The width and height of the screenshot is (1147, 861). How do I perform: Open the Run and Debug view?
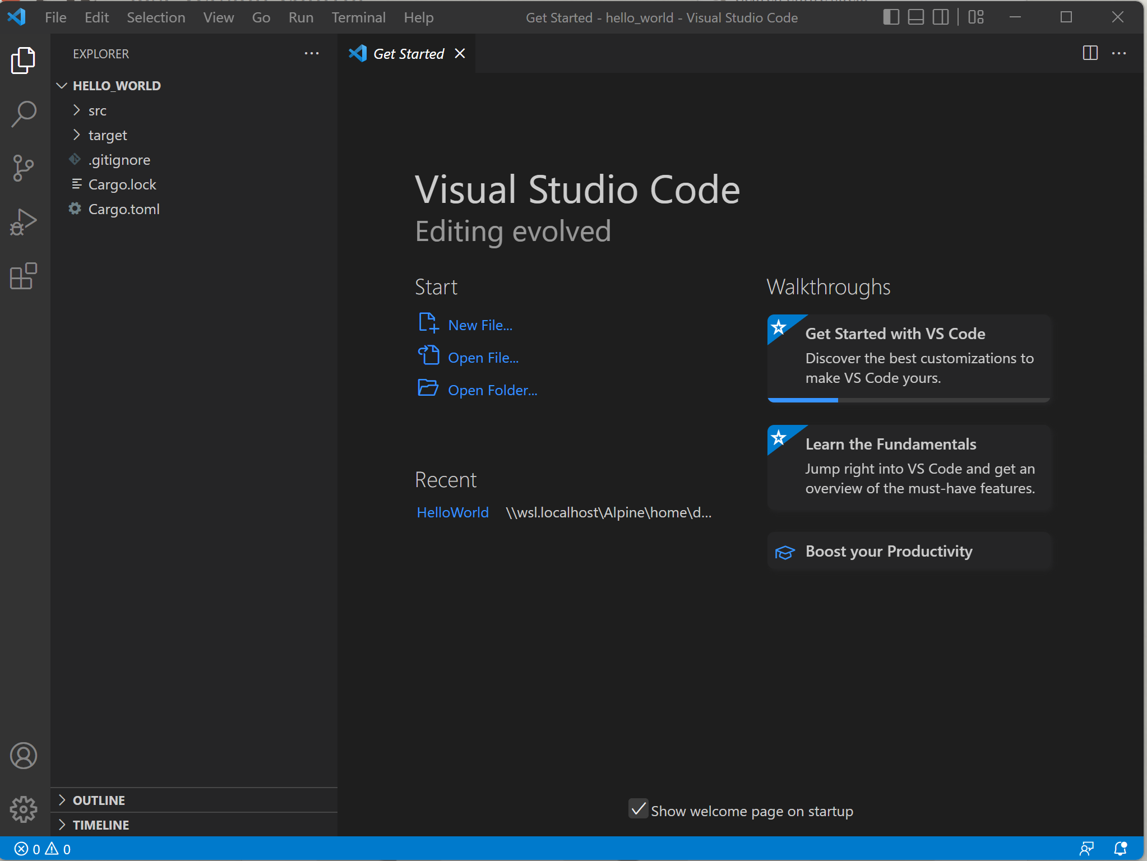pyautogui.click(x=24, y=222)
